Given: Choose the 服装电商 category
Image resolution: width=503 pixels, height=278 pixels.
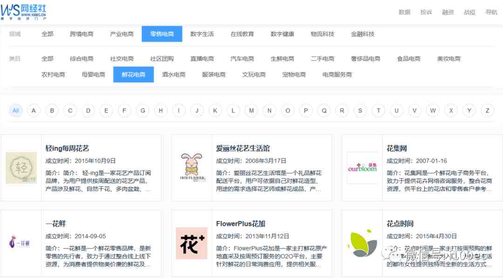Looking at the screenshot, I should 214,75.
